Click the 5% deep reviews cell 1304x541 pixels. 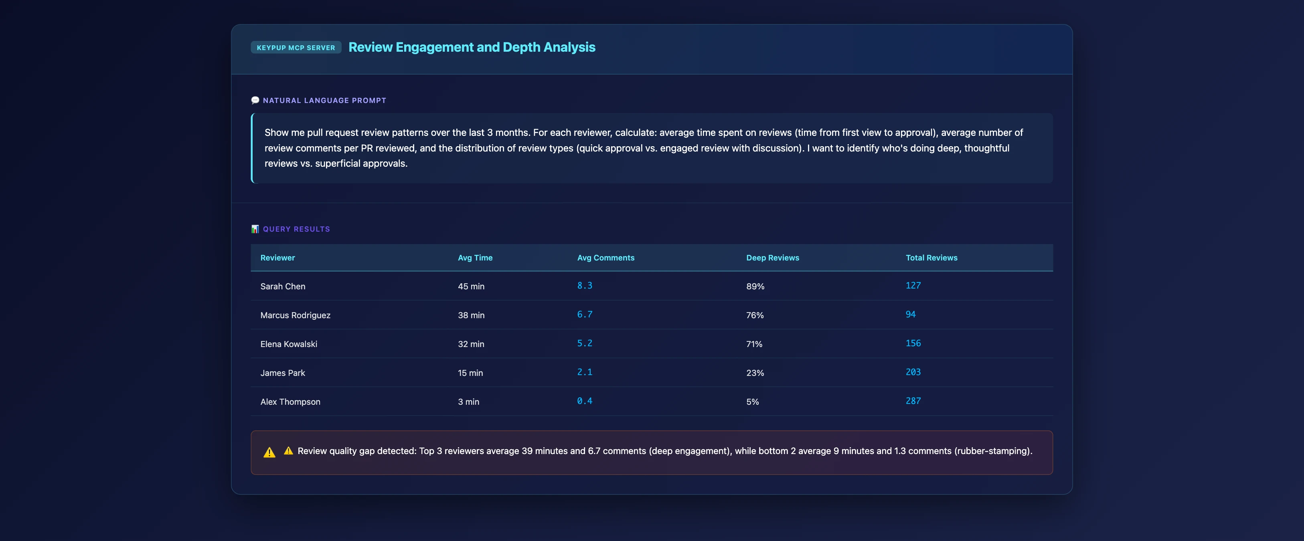pos(753,402)
